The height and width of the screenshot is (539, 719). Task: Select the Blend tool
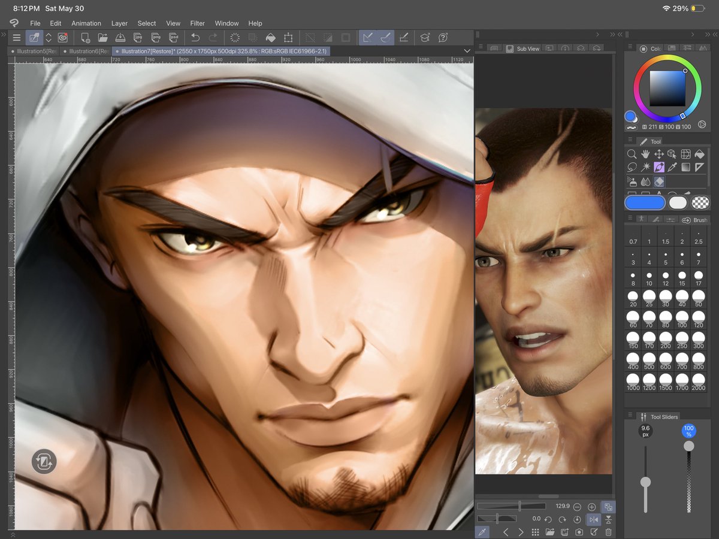point(645,181)
